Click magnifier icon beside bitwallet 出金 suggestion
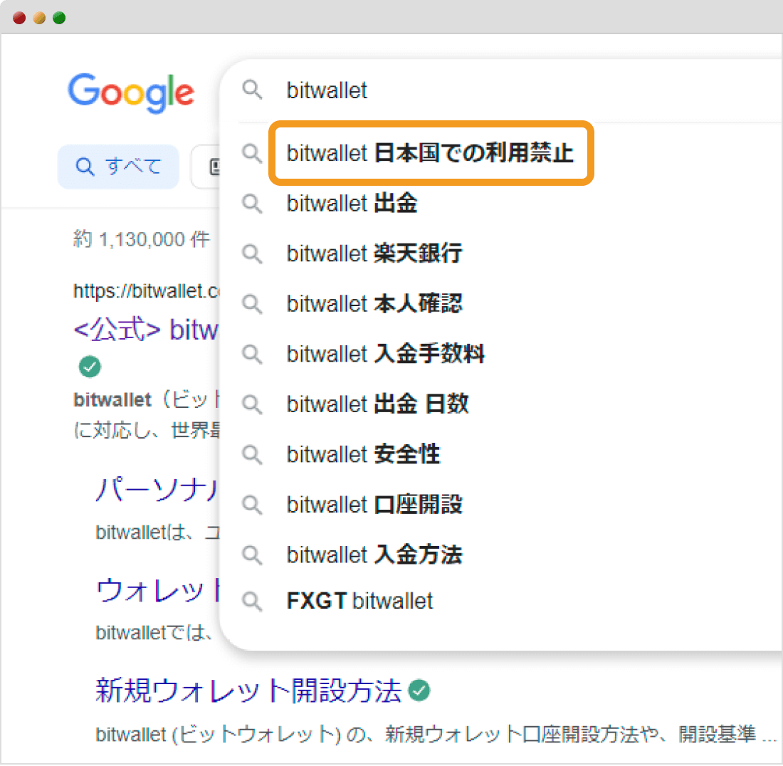This screenshot has width=783, height=766. pos(252,204)
